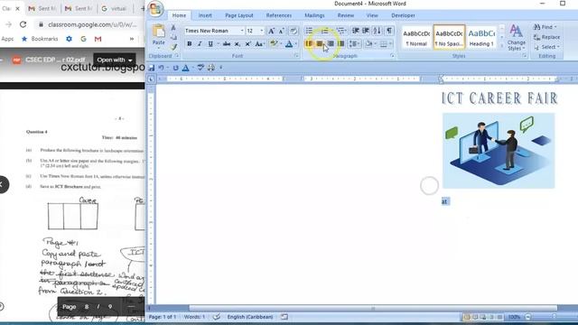Click the Multilevel List icon
Viewport: 578px width, 325px height.
(x=340, y=31)
